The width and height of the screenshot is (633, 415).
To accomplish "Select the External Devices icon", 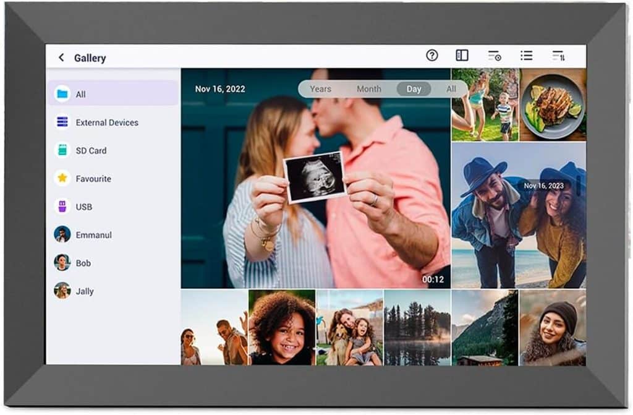I will pyautogui.click(x=62, y=122).
